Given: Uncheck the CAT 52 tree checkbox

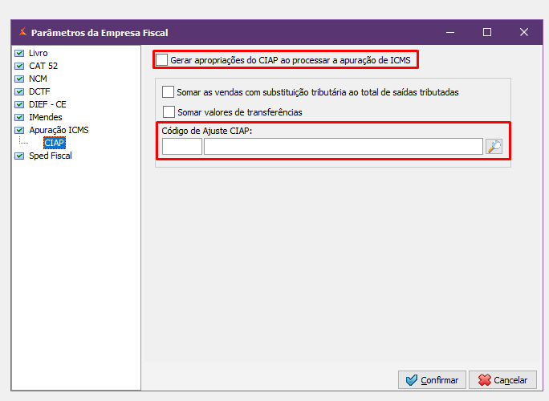Looking at the screenshot, I should pyautogui.click(x=20, y=66).
